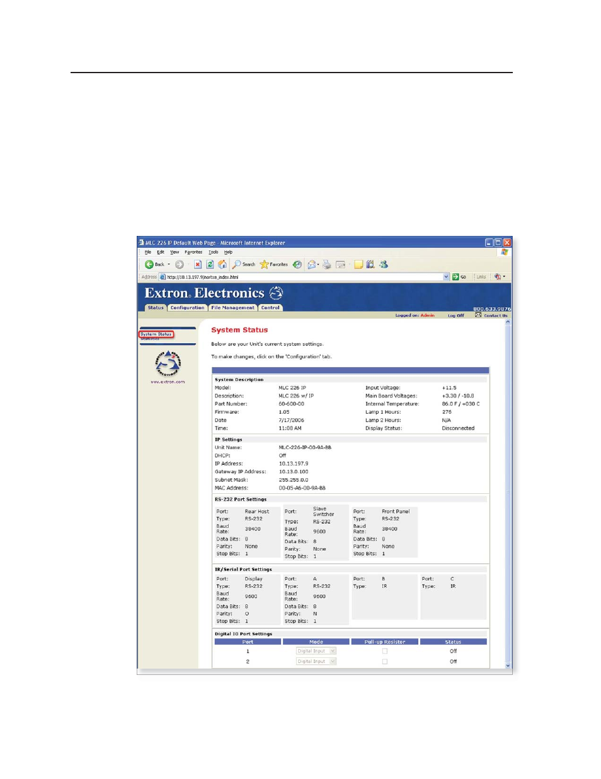Switch to the Configuration tab
The image size is (601, 779).
pos(187,308)
